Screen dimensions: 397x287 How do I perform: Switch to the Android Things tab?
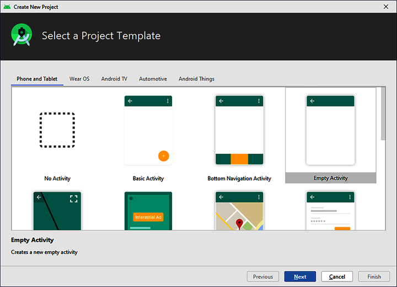pos(196,79)
